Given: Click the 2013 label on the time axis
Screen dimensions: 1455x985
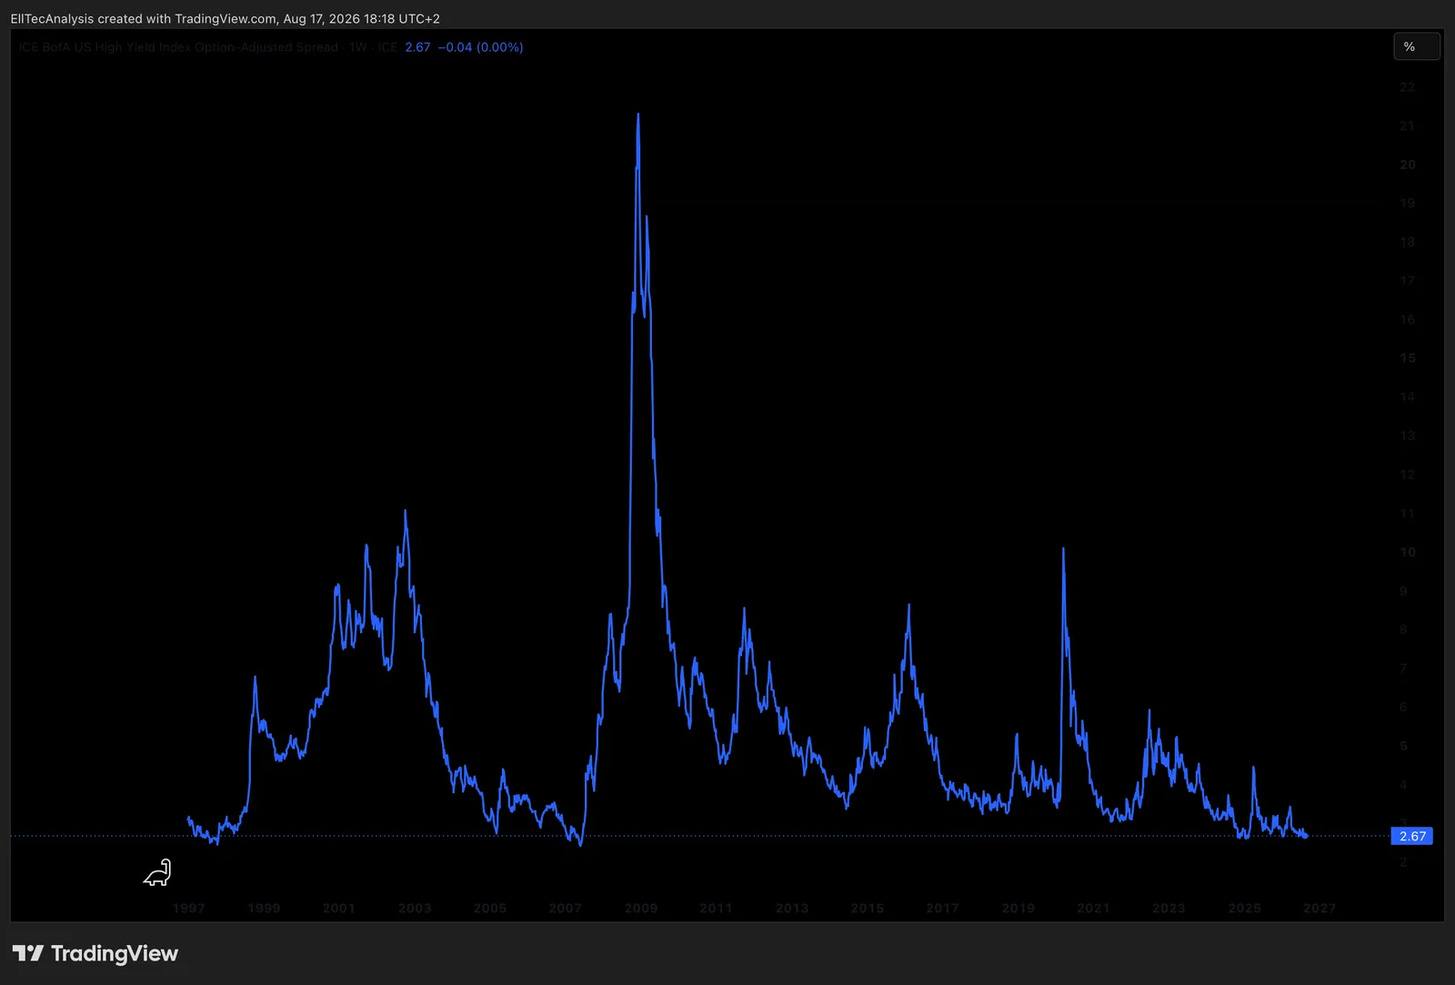Looking at the screenshot, I should [x=792, y=908].
